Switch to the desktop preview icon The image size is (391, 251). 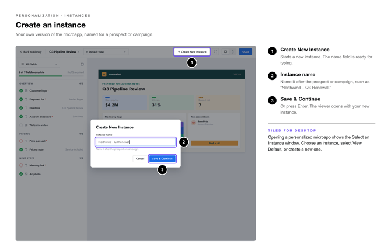click(225, 52)
